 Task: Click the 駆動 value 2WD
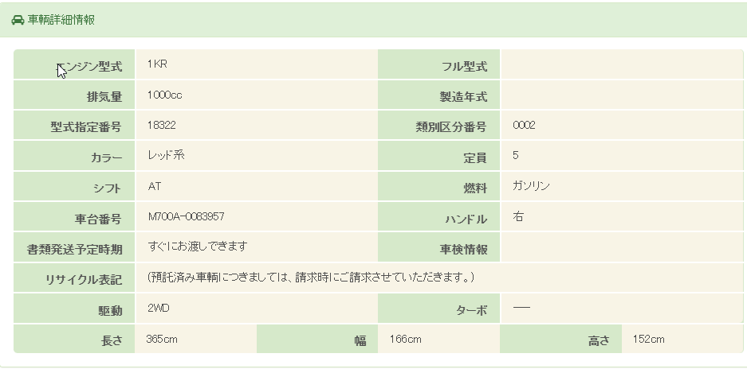tap(158, 308)
